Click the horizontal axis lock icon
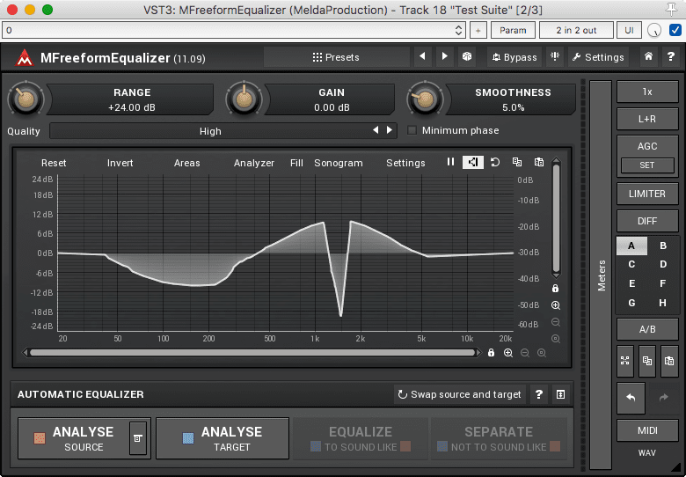Viewport: 686px width, 477px height. coord(491,353)
